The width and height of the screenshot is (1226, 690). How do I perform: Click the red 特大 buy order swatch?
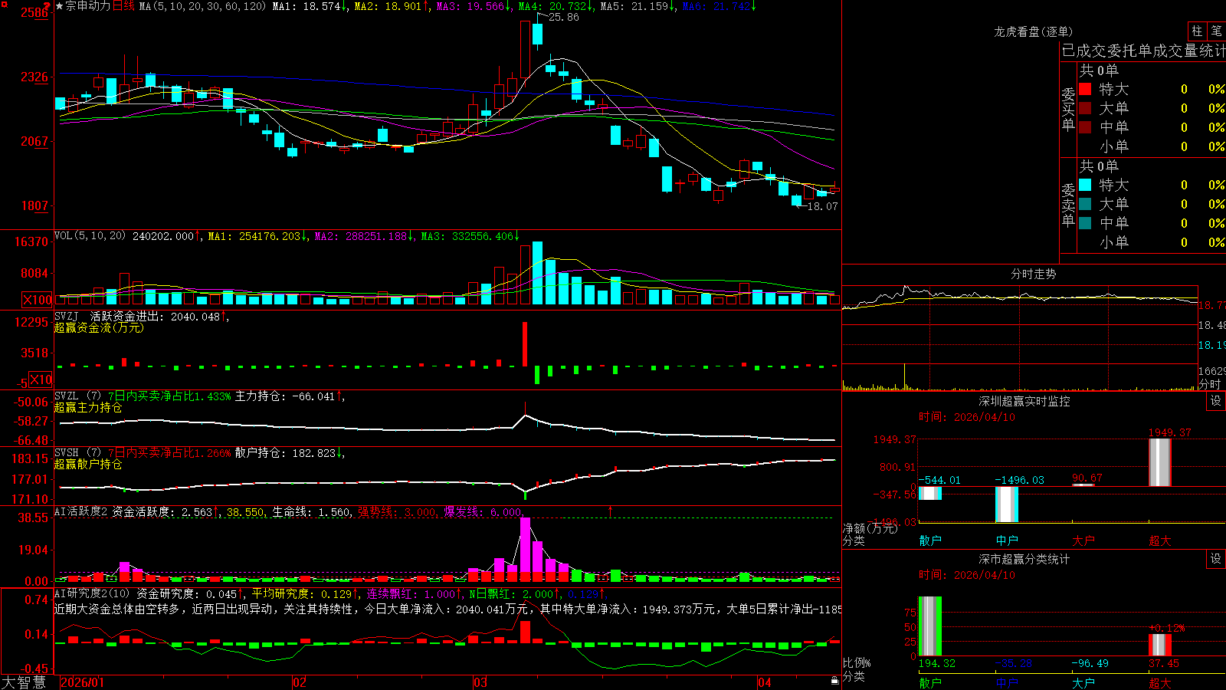point(1085,89)
